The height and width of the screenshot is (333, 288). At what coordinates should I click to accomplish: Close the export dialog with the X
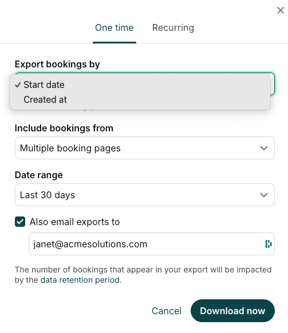click(x=281, y=10)
